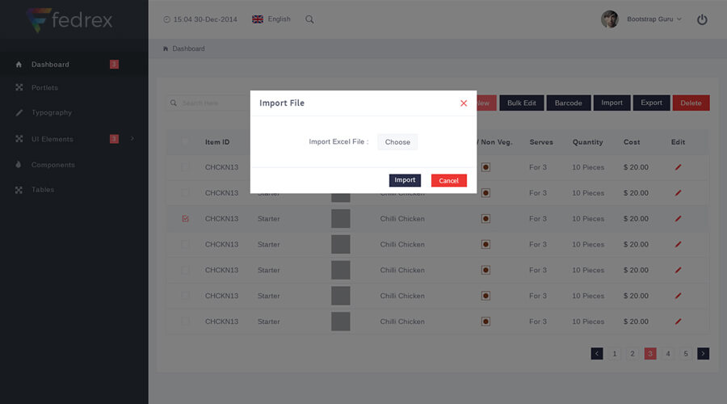This screenshot has width=727, height=404.
Task: Click the power logout icon
Action: click(702, 19)
